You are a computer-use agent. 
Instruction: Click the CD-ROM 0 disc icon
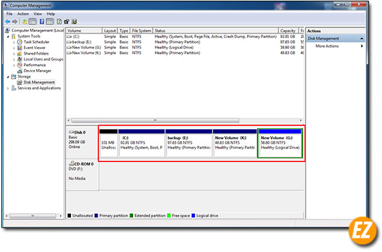pos(71,163)
